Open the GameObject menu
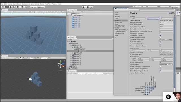The height and width of the screenshot is (102, 181). click(x=17, y=4)
